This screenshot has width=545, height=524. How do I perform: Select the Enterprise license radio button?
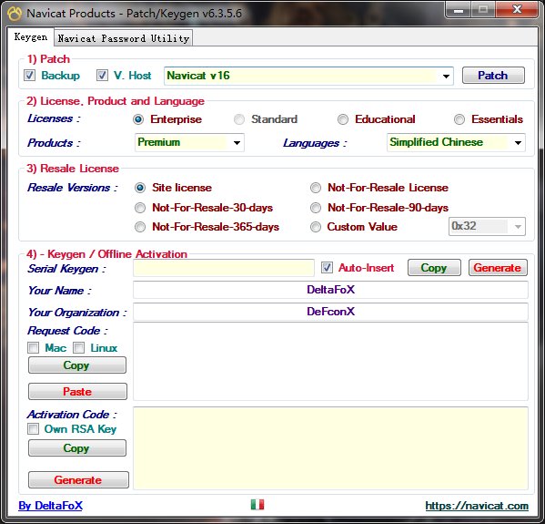coord(138,119)
